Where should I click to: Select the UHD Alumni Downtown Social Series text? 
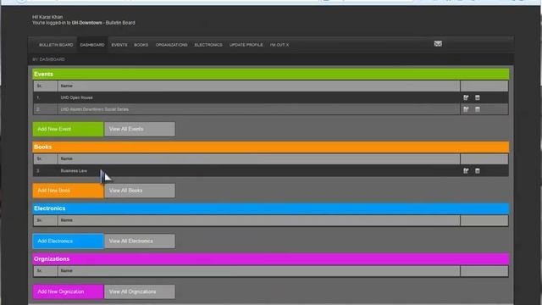[x=94, y=109]
